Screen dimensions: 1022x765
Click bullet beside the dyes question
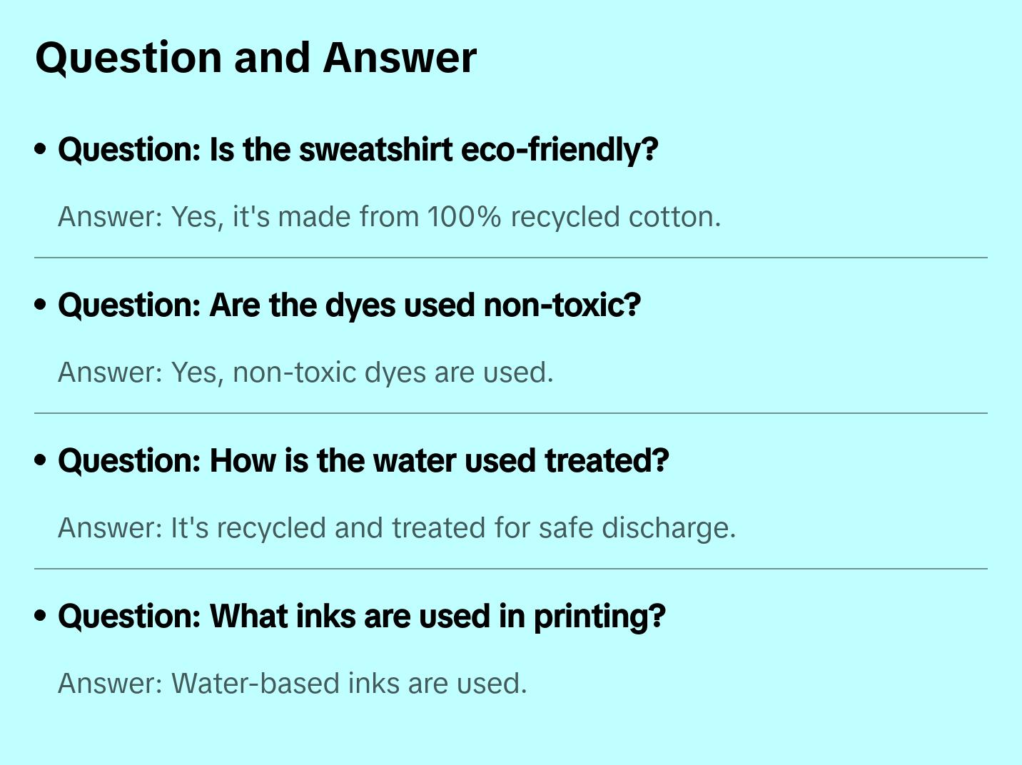pos(41,305)
